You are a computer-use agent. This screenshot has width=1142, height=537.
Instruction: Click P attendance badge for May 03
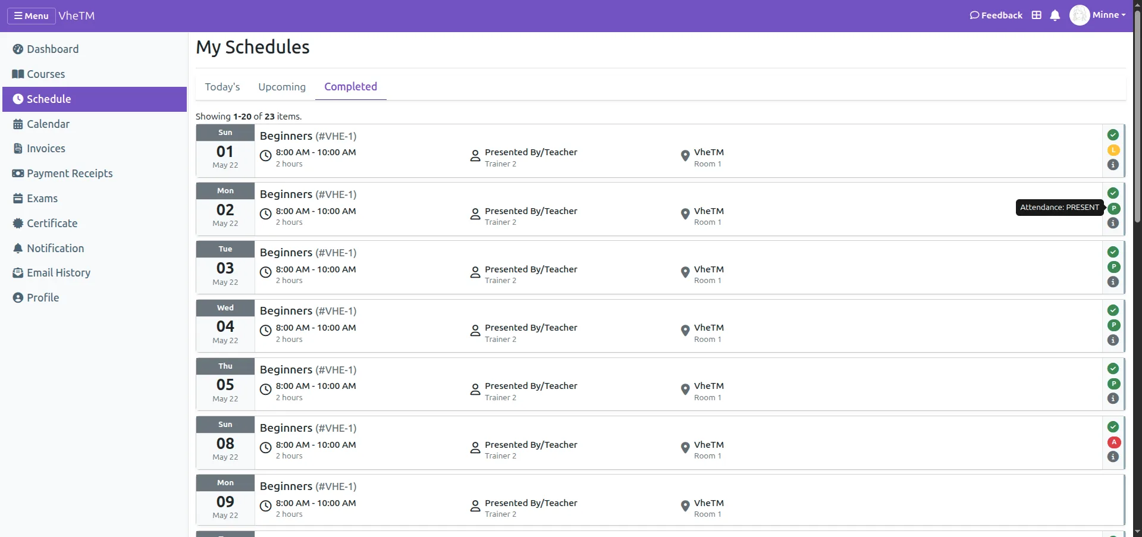point(1113,267)
